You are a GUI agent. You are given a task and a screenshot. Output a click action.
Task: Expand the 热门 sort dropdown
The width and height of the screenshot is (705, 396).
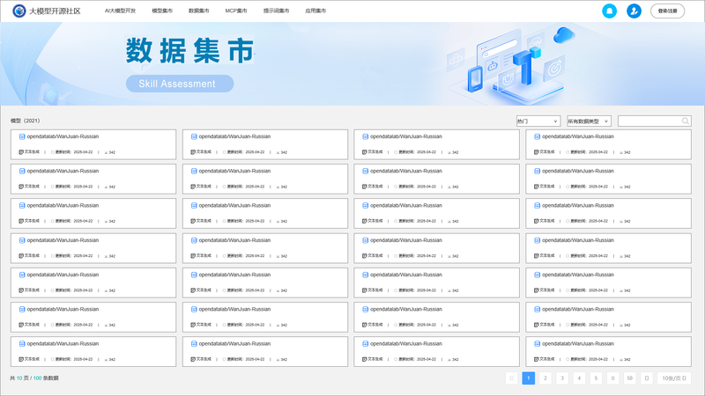tap(538, 121)
